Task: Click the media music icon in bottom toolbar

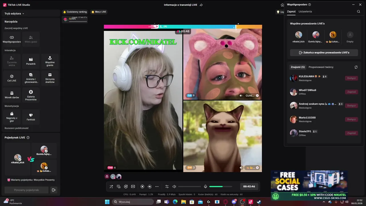Action: pyautogui.click(x=118, y=187)
